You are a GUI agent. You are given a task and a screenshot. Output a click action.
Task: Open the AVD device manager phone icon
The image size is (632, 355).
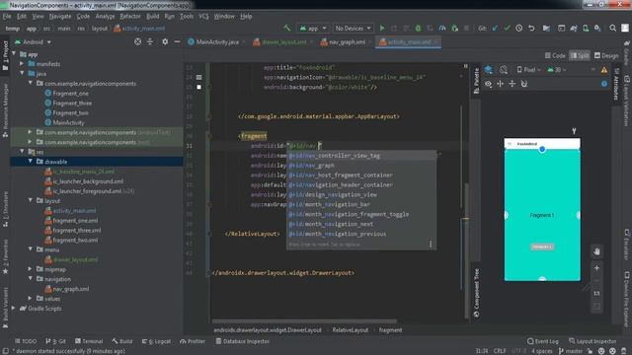(586, 29)
